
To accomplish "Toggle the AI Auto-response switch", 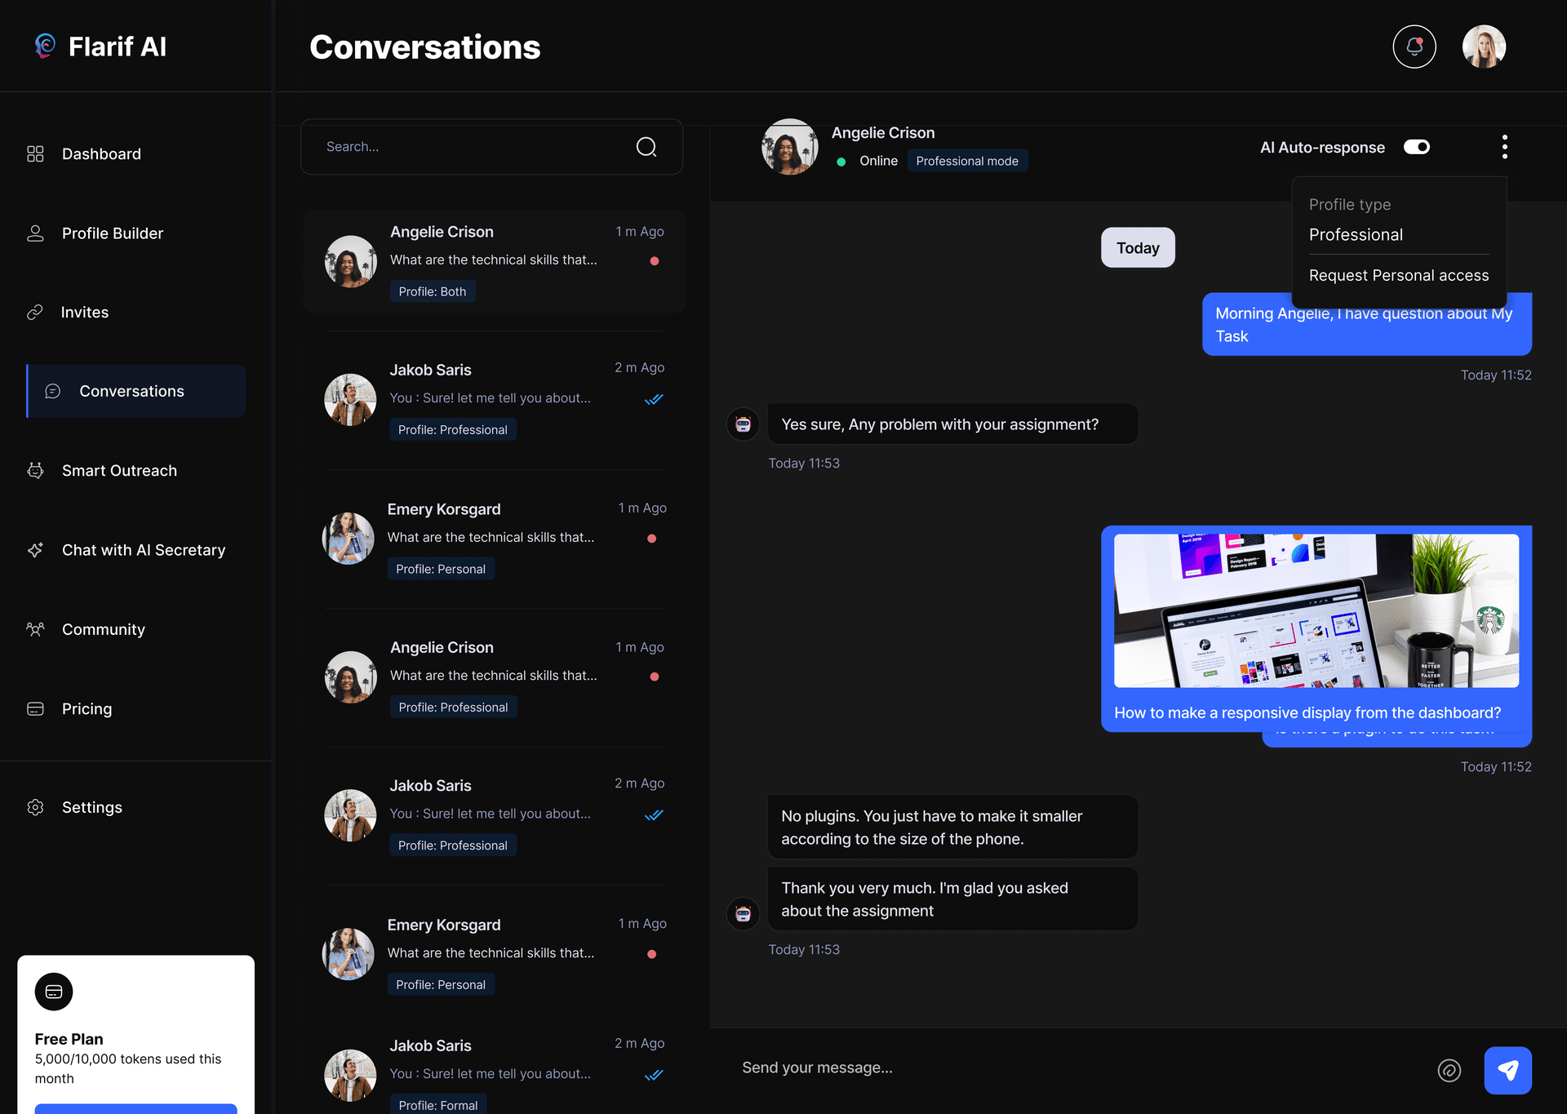I will [x=1416, y=147].
